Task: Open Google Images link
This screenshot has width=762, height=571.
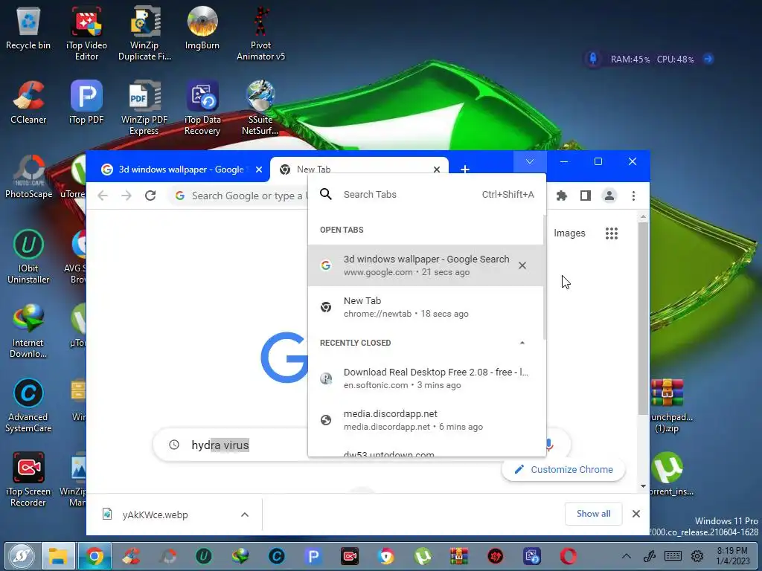Action: click(x=569, y=233)
